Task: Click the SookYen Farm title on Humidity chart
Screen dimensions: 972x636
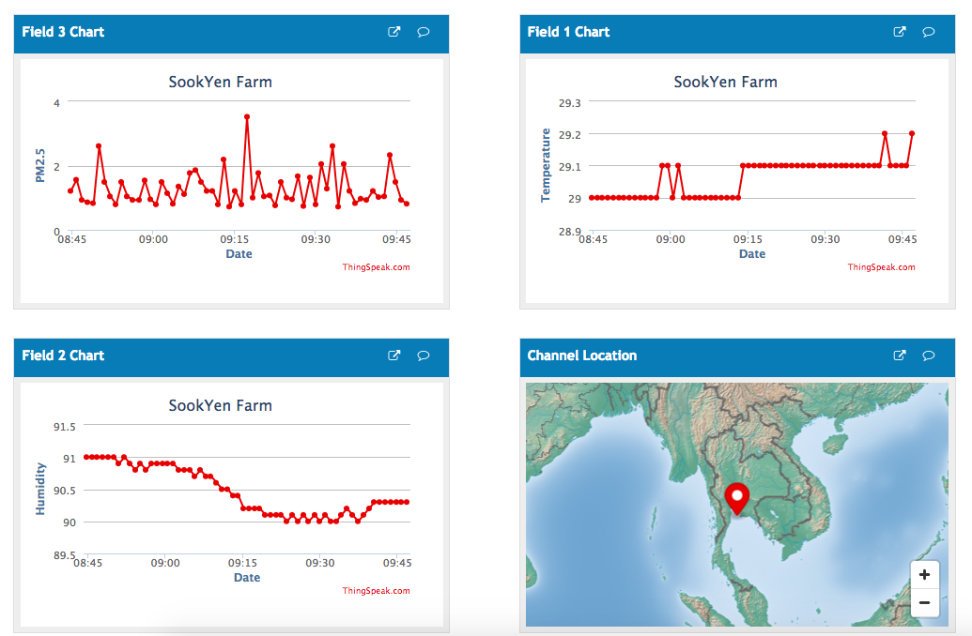Action: pyautogui.click(x=221, y=405)
